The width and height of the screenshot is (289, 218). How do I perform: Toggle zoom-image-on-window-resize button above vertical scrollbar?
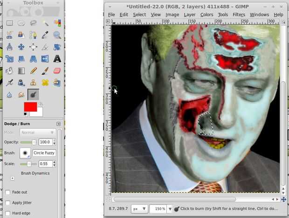point(284,22)
